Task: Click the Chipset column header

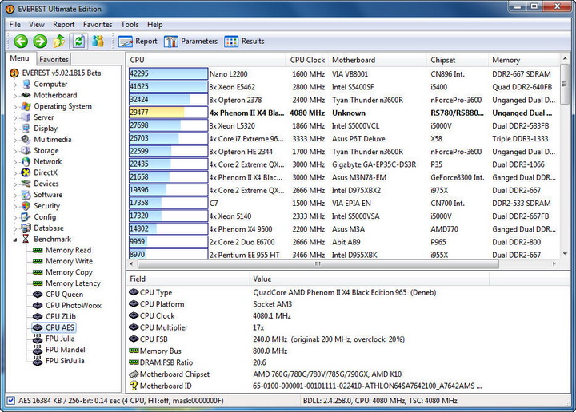Action: coord(443,60)
